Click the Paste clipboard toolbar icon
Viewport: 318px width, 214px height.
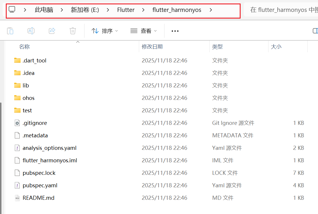[x=10, y=31]
